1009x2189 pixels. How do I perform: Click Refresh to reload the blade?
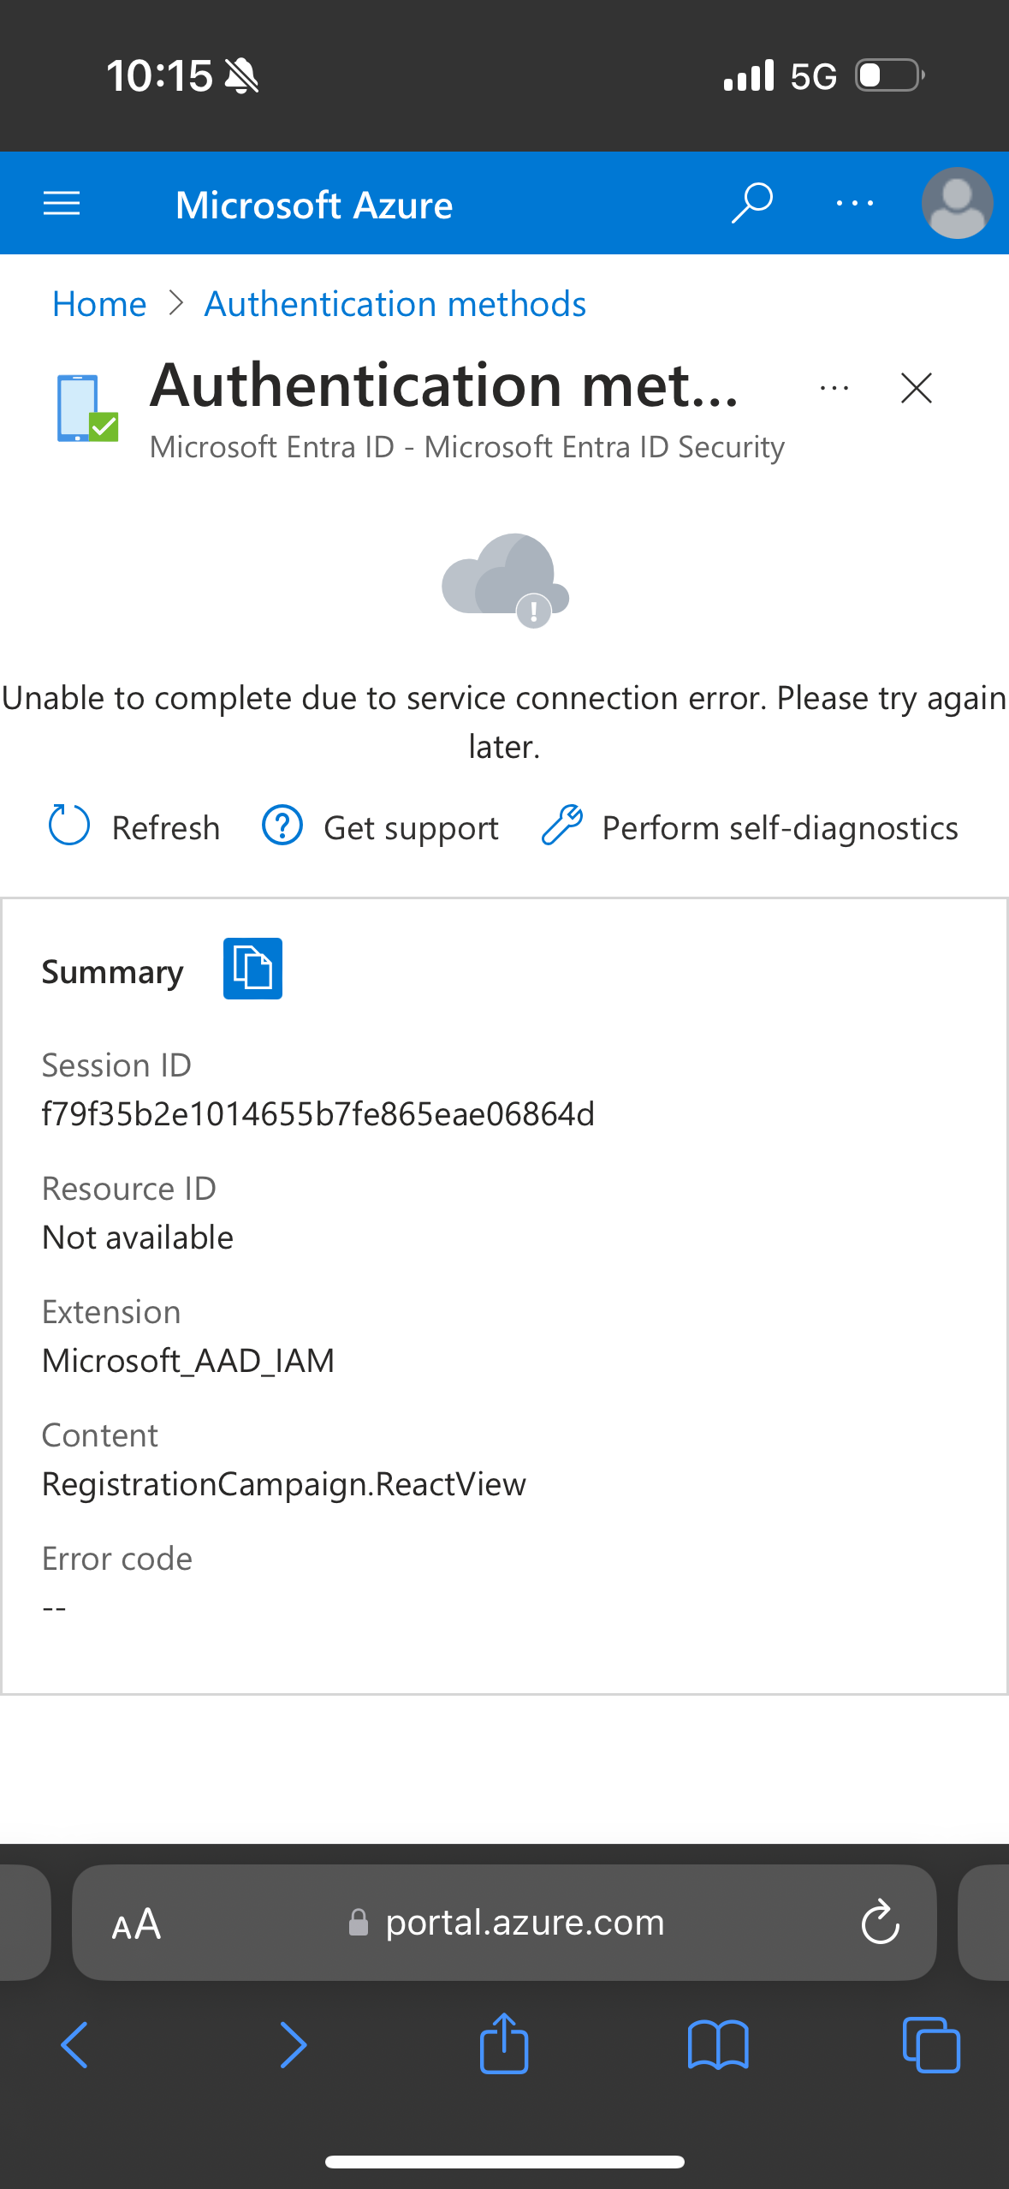[135, 827]
